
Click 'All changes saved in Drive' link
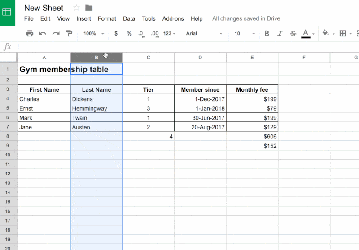point(246,19)
